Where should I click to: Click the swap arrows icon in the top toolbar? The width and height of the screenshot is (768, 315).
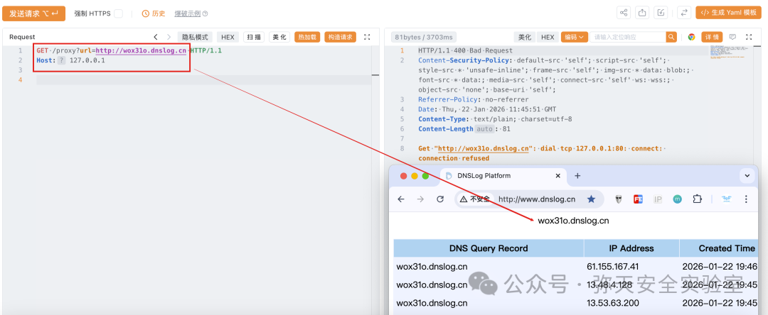(x=684, y=13)
